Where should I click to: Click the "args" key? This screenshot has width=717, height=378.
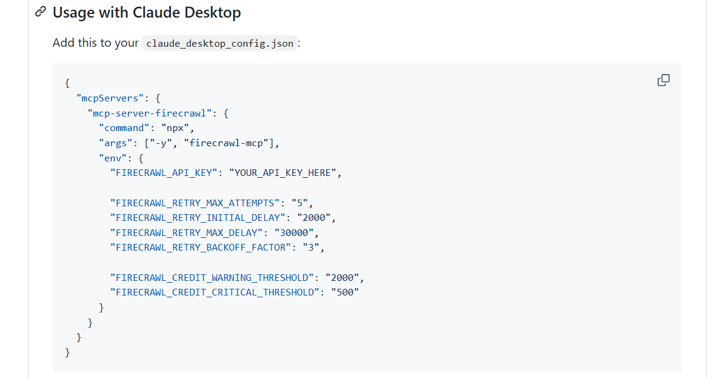point(115,143)
